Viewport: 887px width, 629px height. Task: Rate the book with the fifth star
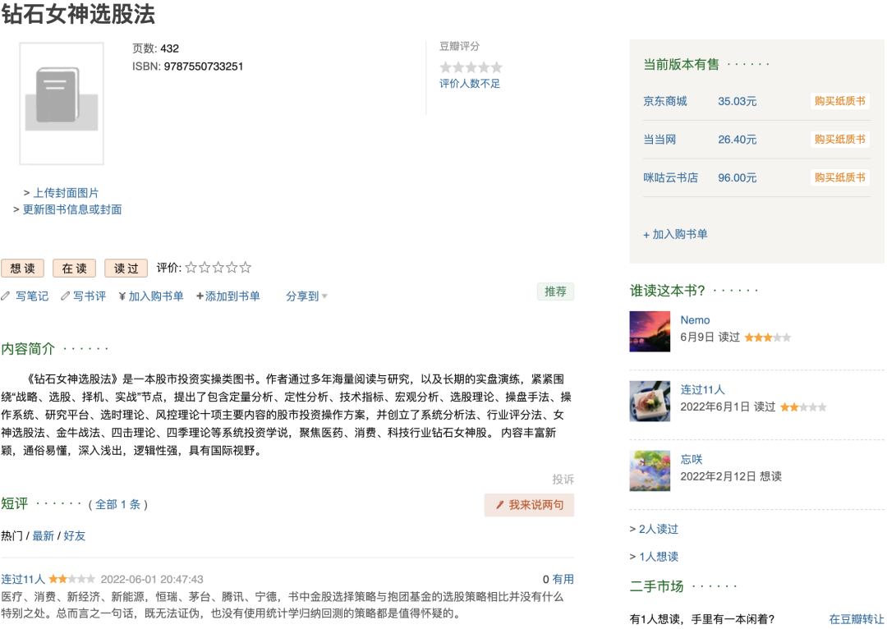tap(246, 268)
